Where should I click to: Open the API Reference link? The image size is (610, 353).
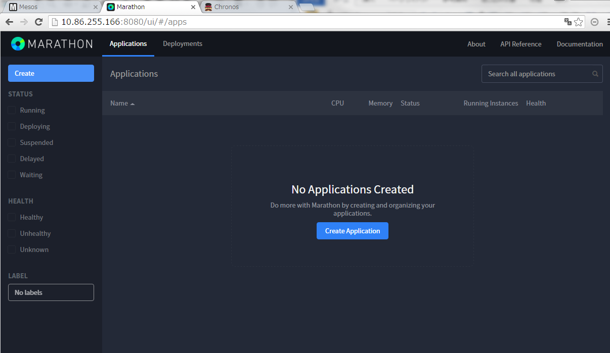(x=521, y=44)
